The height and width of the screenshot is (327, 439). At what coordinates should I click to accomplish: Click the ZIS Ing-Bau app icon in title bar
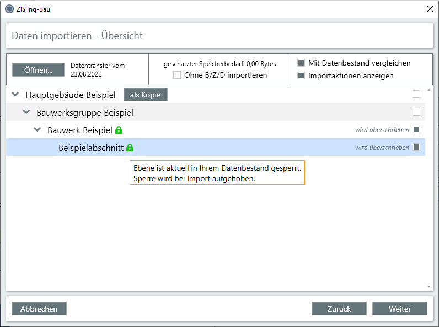click(x=9, y=9)
